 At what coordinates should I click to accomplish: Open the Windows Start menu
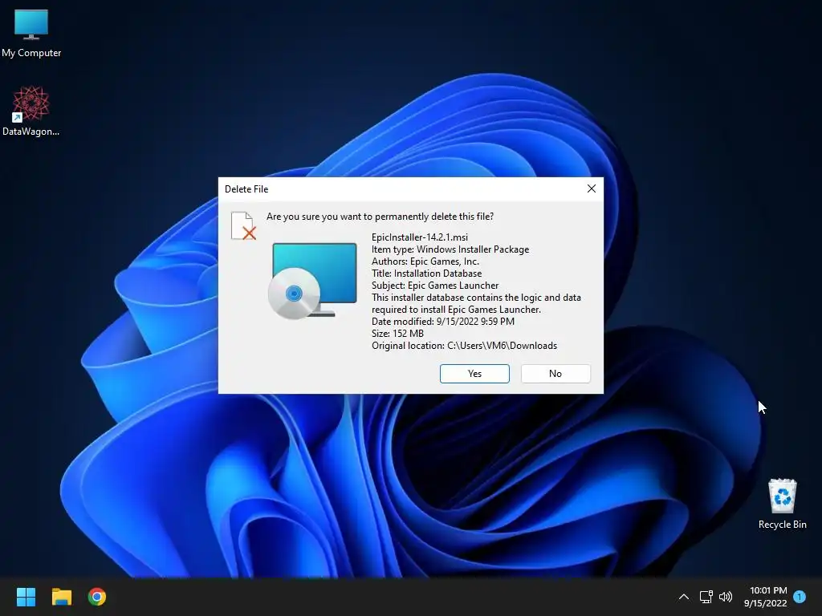26,597
